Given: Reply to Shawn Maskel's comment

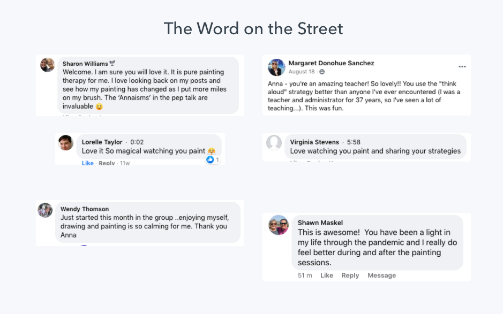Looking at the screenshot, I should 350,275.
